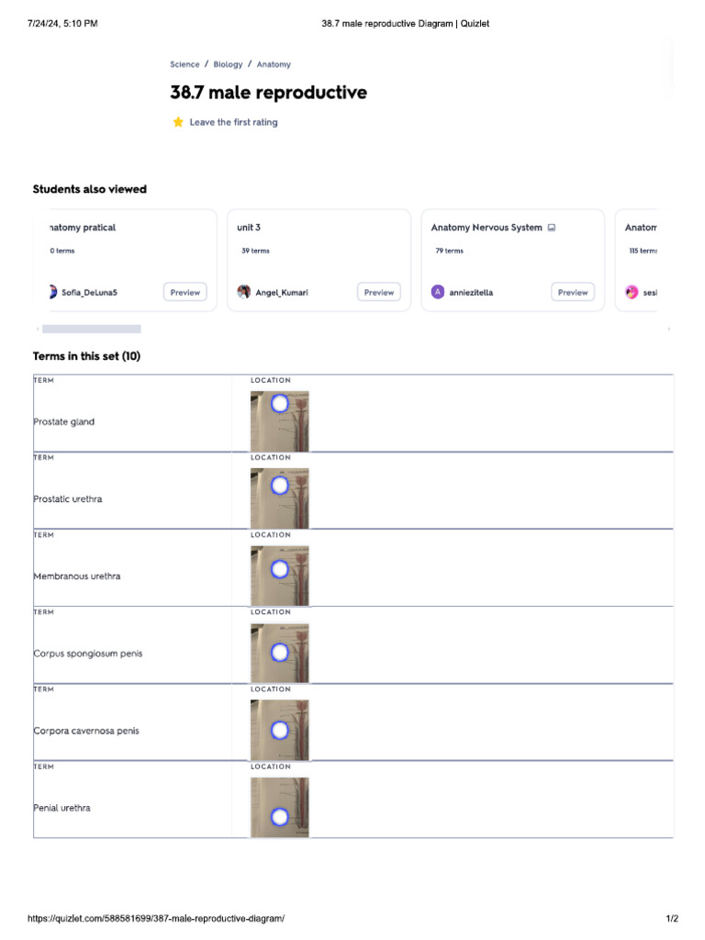705x940 pixels.
Task: Preview the unit 3 set
Action: point(378,292)
